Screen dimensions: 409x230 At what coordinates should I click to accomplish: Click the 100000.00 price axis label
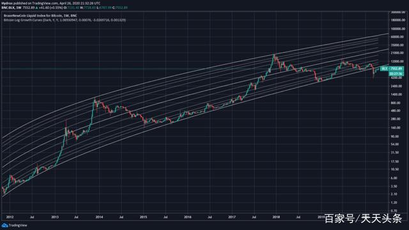coord(397,29)
